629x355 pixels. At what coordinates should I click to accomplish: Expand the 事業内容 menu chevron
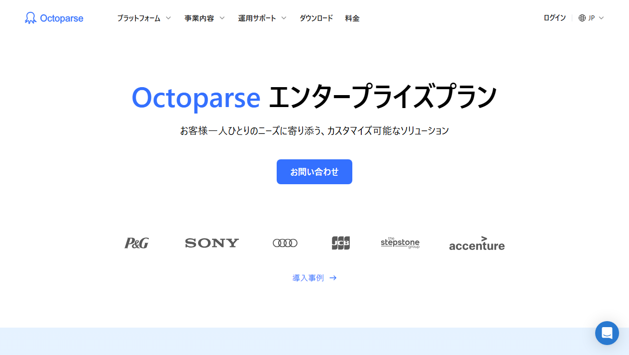tap(222, 18)
